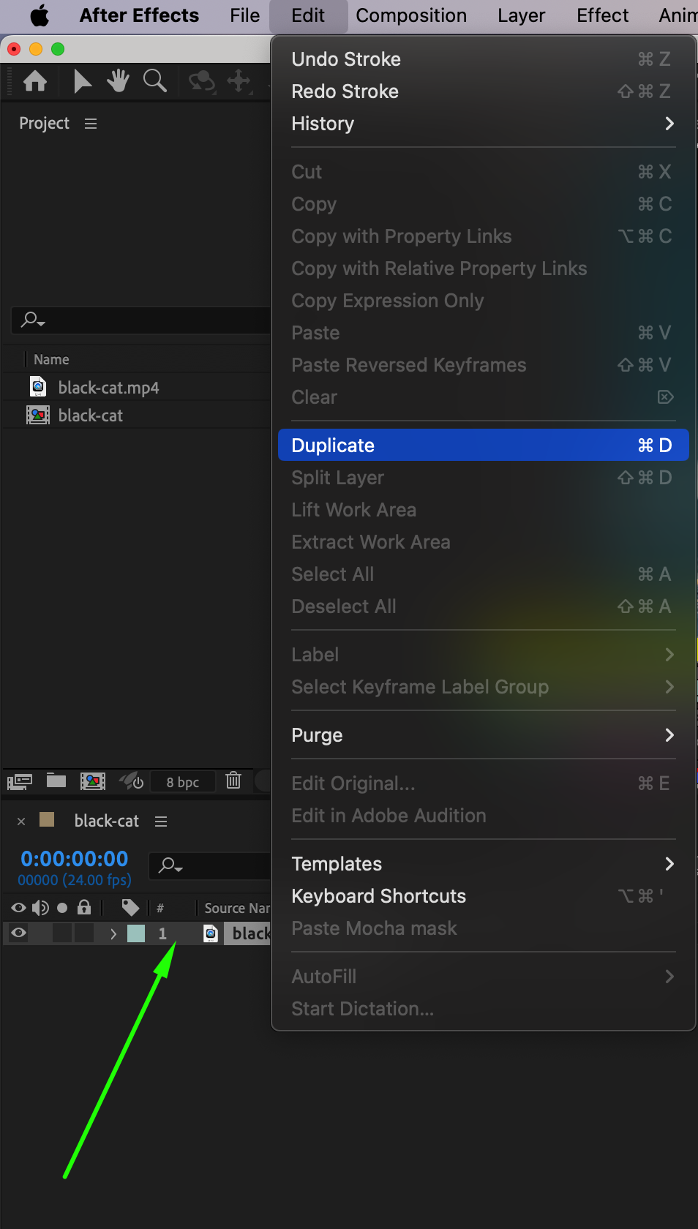Screen dimensions: 698x1229
Task: Toggle the solo switch for layer 1
Action: coord(63,933)
